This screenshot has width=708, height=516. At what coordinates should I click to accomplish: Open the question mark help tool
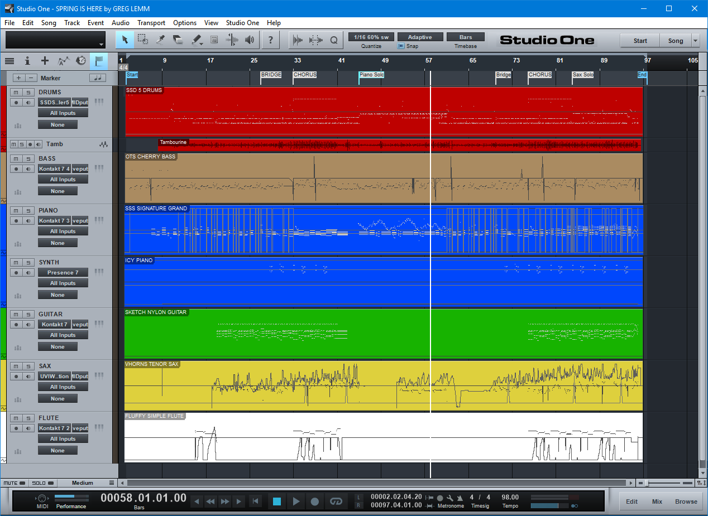pos(271,40)
